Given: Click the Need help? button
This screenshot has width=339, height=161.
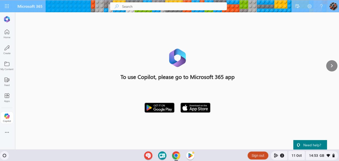Looking at the screenshot, I should [x=310, y=145].
